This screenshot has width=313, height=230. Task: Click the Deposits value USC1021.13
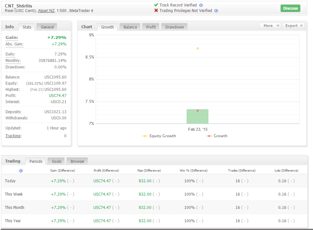pos(55,112)
